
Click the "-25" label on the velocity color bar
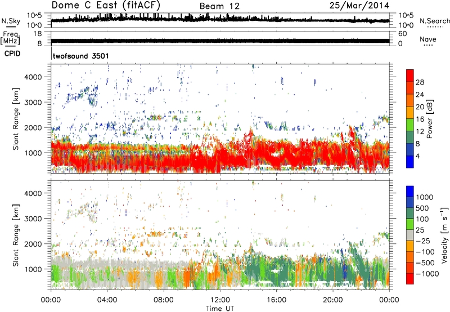point(422,241)
